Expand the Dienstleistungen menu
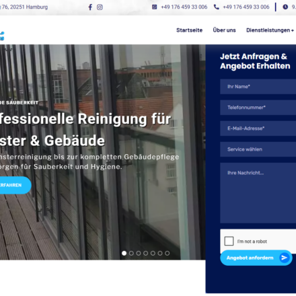This screenshot has height=296, width=296. 270,30
